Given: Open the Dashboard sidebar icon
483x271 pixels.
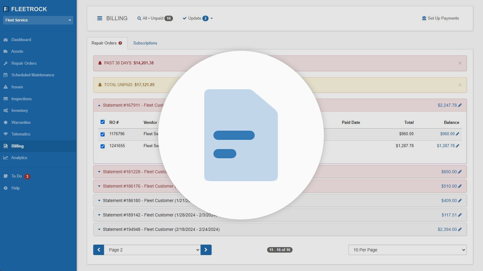Looking at the screenshot, I should [x=6, y=40].
